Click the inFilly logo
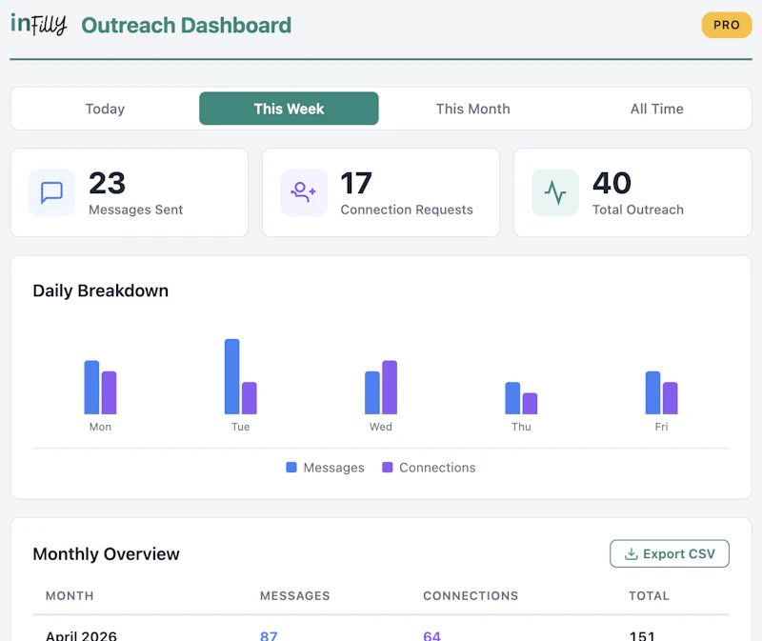762x641 pixels. tap(39, 25)
